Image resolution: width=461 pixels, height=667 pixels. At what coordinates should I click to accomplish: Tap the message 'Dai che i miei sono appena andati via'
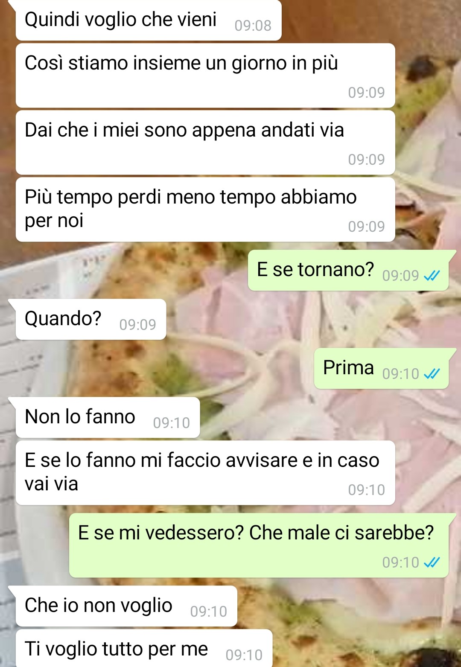pyautogui.click(x=205, y=143)
